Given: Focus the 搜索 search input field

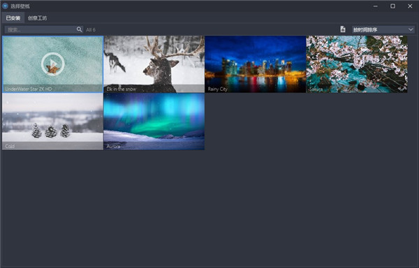Looking at the screenshot, I should [x=40, y=29].
